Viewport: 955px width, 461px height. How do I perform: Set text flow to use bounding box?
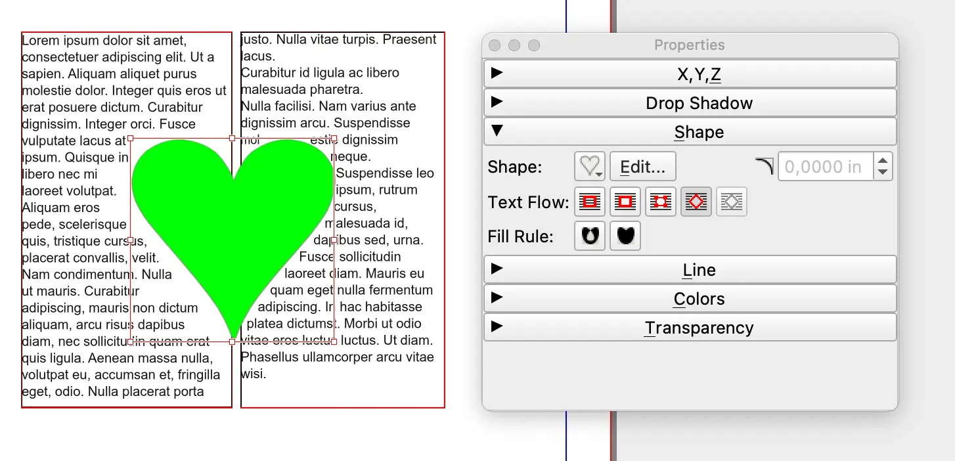(661, 202)
